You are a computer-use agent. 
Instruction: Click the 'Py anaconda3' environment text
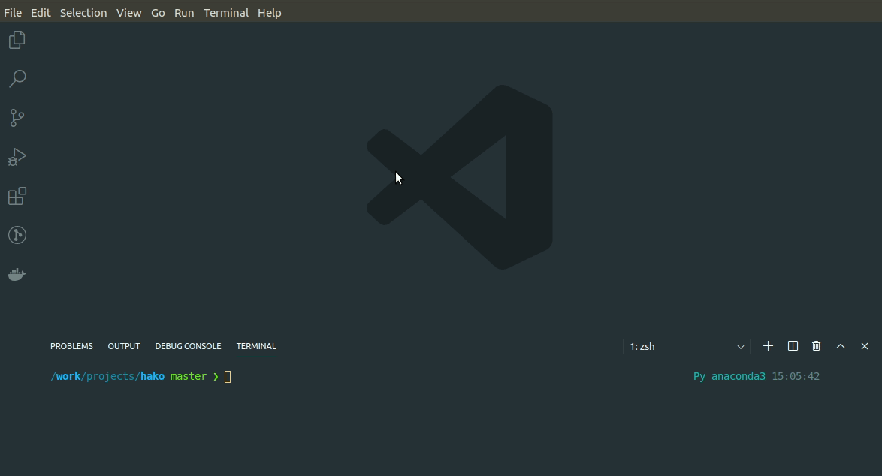[x=729, y=377]
